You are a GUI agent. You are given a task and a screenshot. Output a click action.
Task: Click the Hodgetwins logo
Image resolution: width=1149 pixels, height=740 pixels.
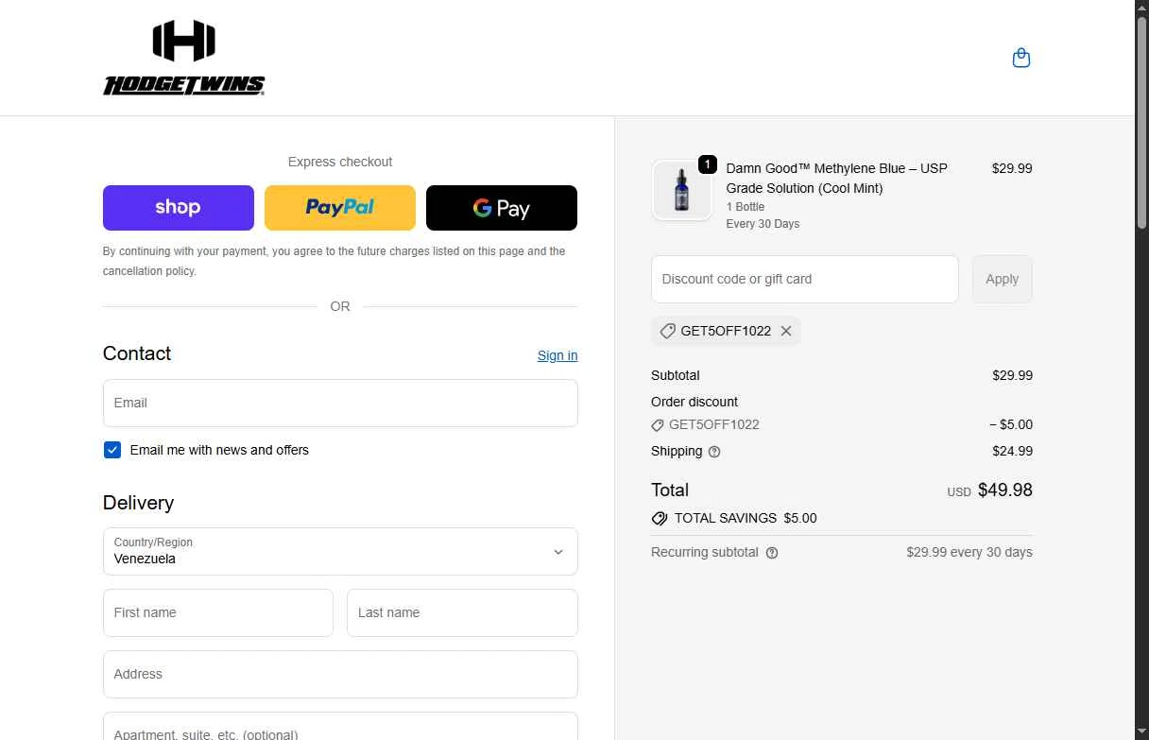coord(184,58)
